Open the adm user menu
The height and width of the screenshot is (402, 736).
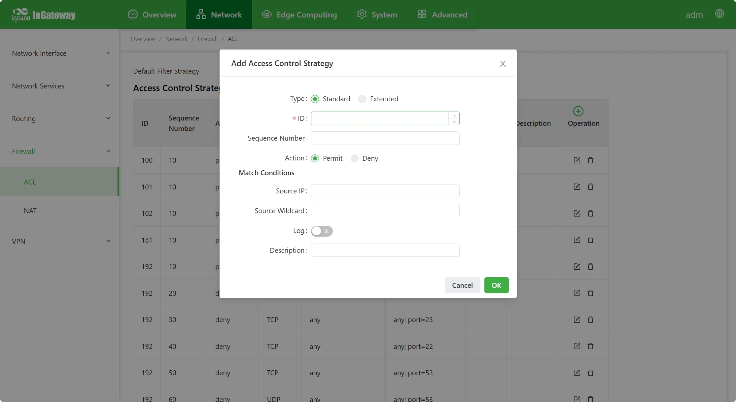coord(694,15)
